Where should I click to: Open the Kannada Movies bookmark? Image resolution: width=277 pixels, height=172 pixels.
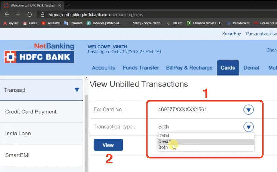(205, 23)
